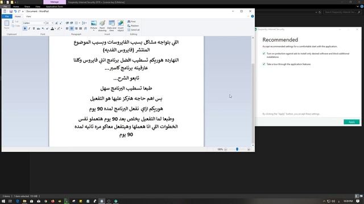Click Find in Editing group

tap(131, 22)
